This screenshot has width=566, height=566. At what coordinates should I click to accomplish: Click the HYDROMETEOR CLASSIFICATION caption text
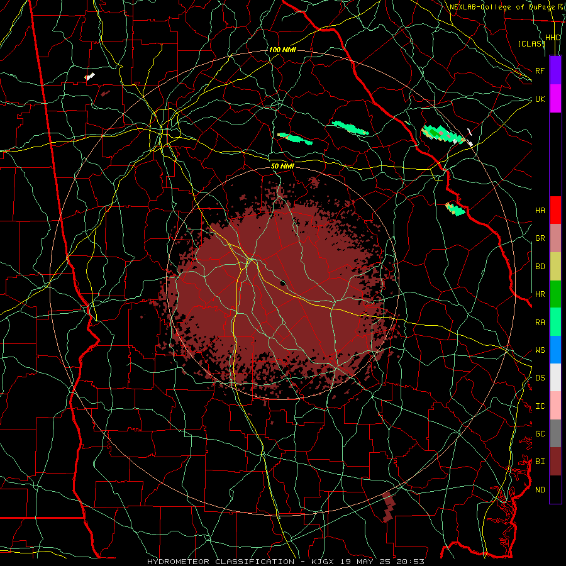tap(286, 562)
